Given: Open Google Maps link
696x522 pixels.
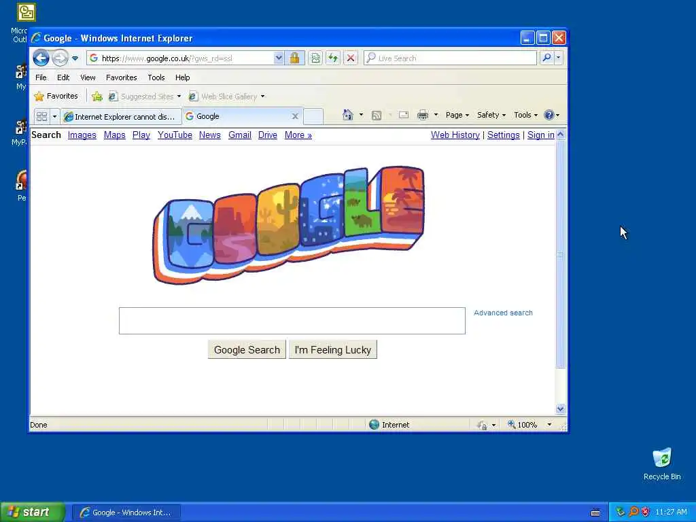Looking at the screenshot, I should (114, 135).
